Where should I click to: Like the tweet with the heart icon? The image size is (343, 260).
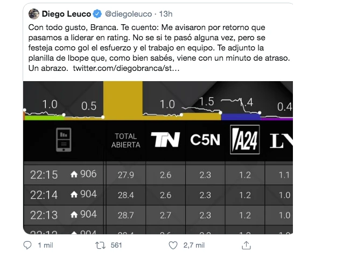[x=173, y=245]
